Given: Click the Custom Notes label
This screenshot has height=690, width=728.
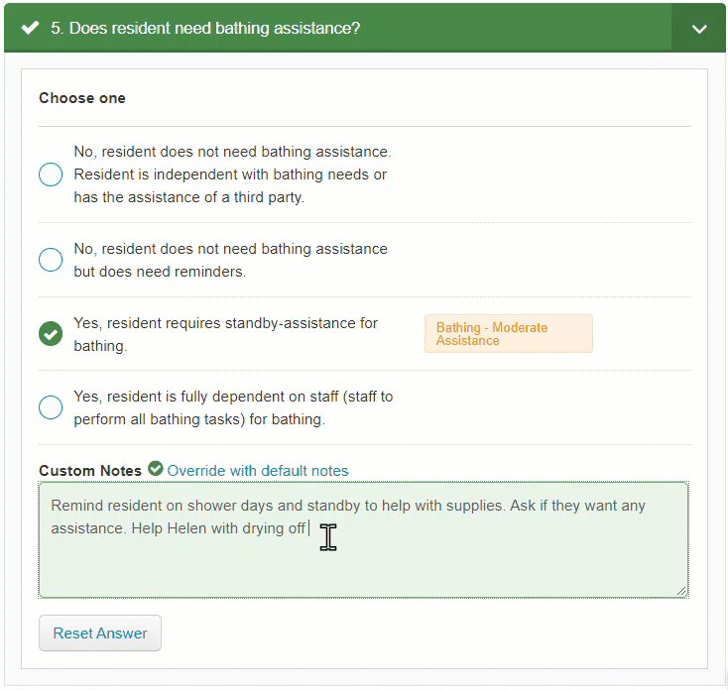Looking at the screenshot, I should pyautogui.click(x=90, y=471).
